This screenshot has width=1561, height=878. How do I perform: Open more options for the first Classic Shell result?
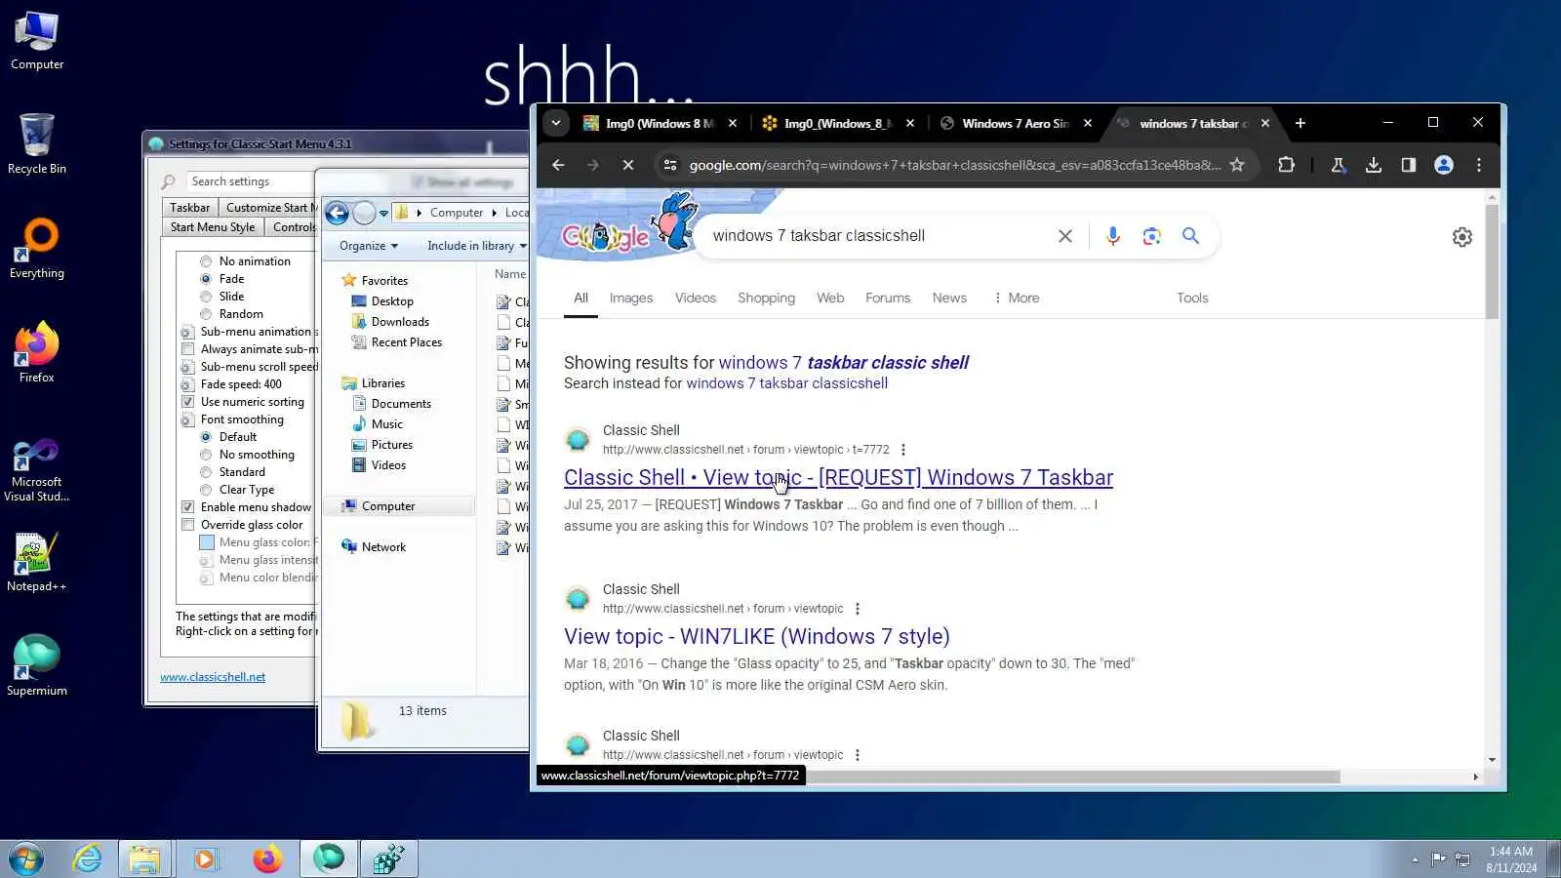pyautogui.click(x=903, y=450)
